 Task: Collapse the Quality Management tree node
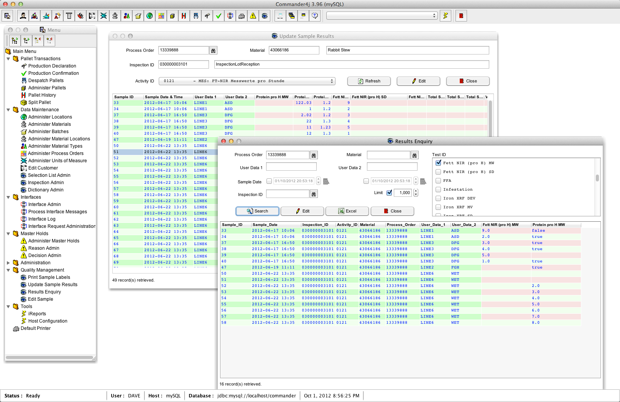point(8,270)
